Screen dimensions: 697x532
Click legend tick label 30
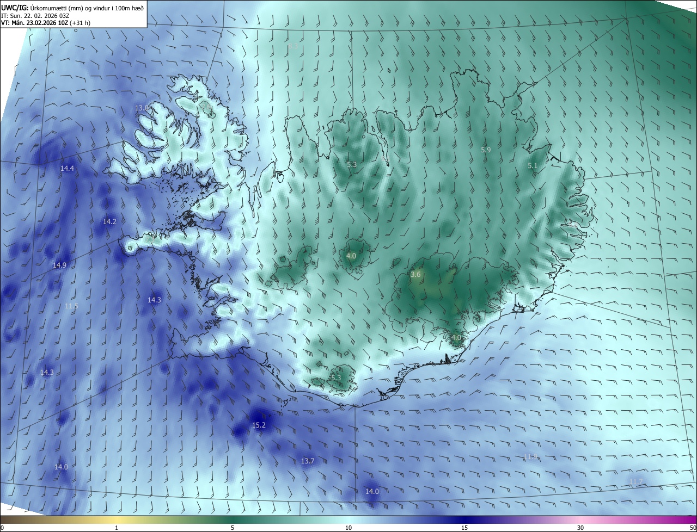click(580, 528)
